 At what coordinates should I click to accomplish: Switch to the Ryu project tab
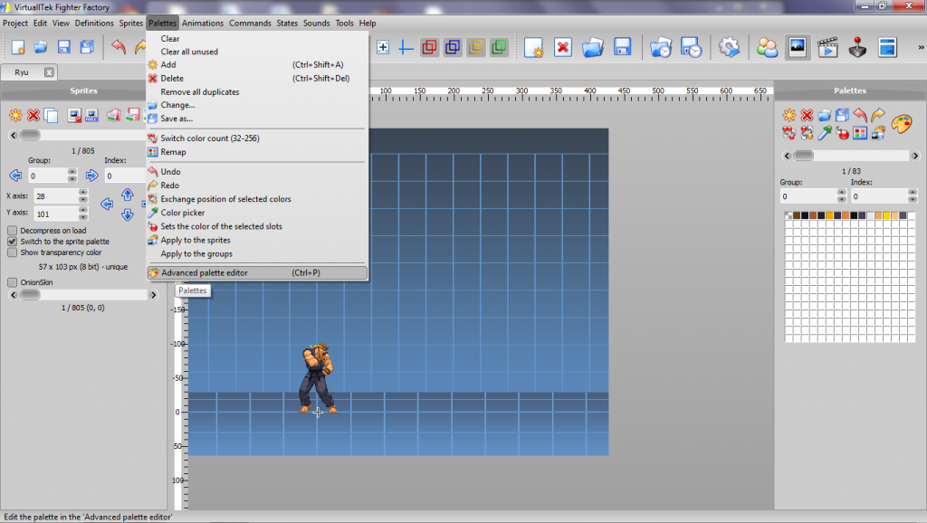(x=22, y=72)
